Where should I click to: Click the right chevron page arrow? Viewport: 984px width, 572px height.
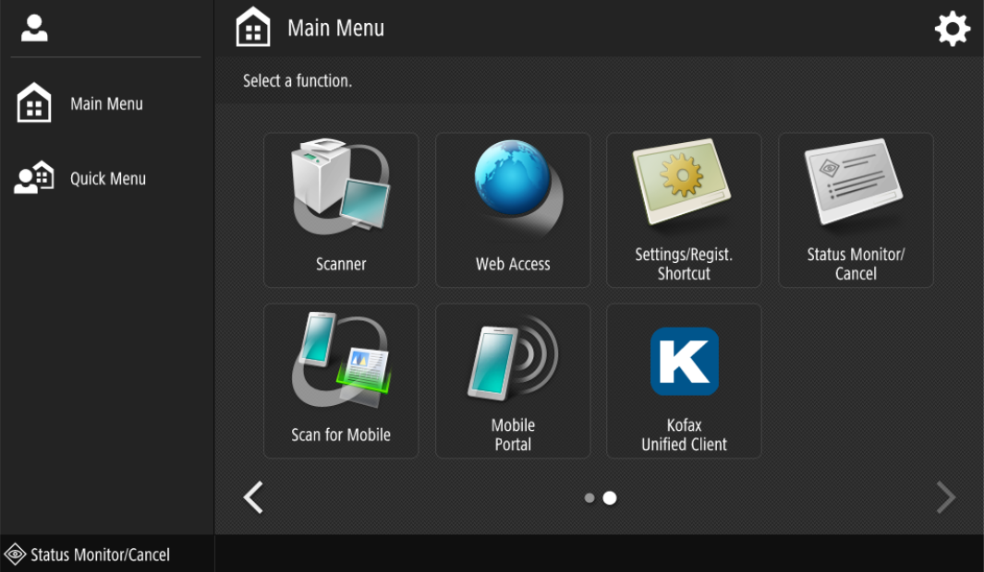tap(945, 498)
